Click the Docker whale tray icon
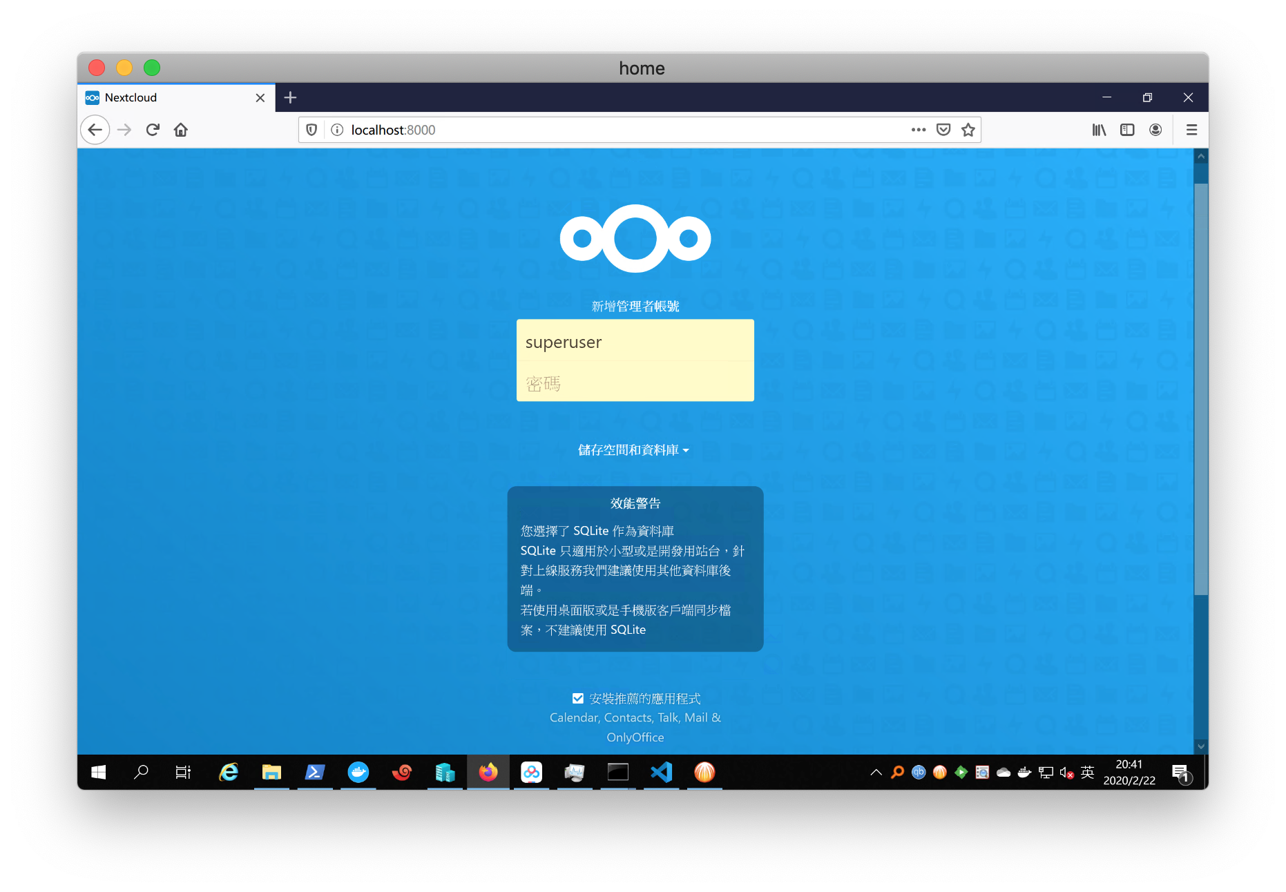The image size is (1286, 892). tap(1024, 773)
